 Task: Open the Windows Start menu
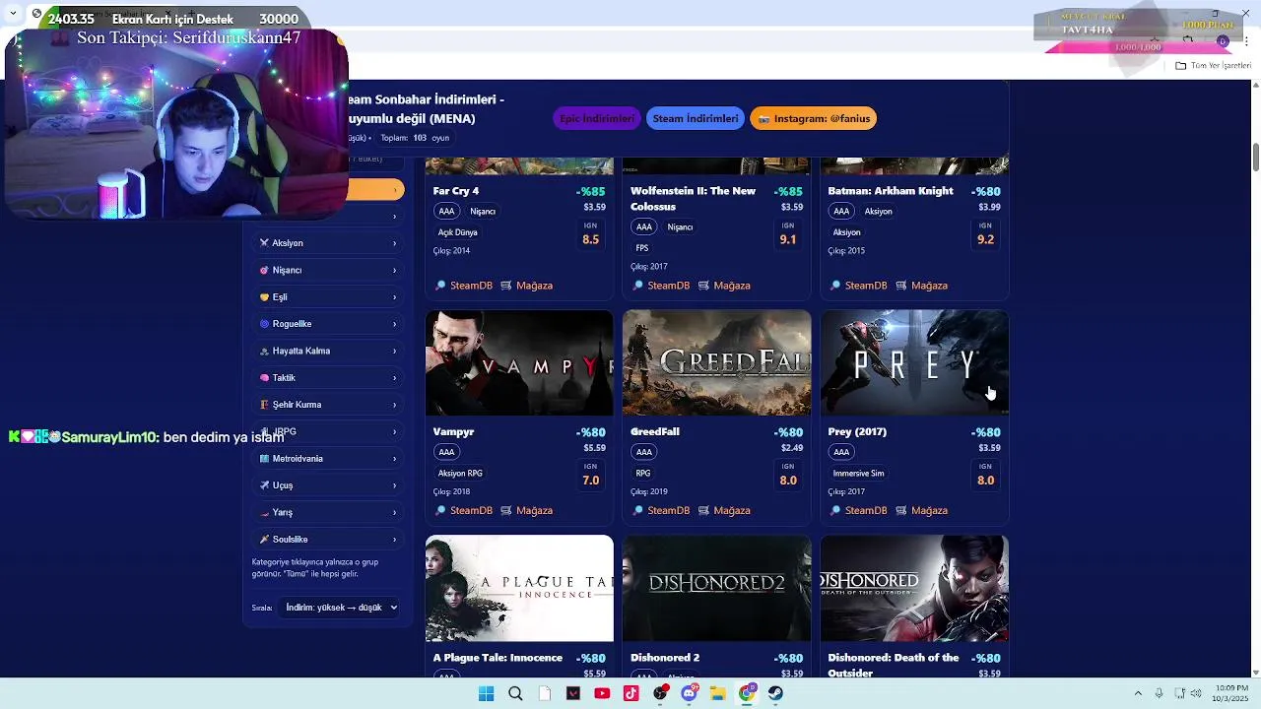[x=486, y=693]
